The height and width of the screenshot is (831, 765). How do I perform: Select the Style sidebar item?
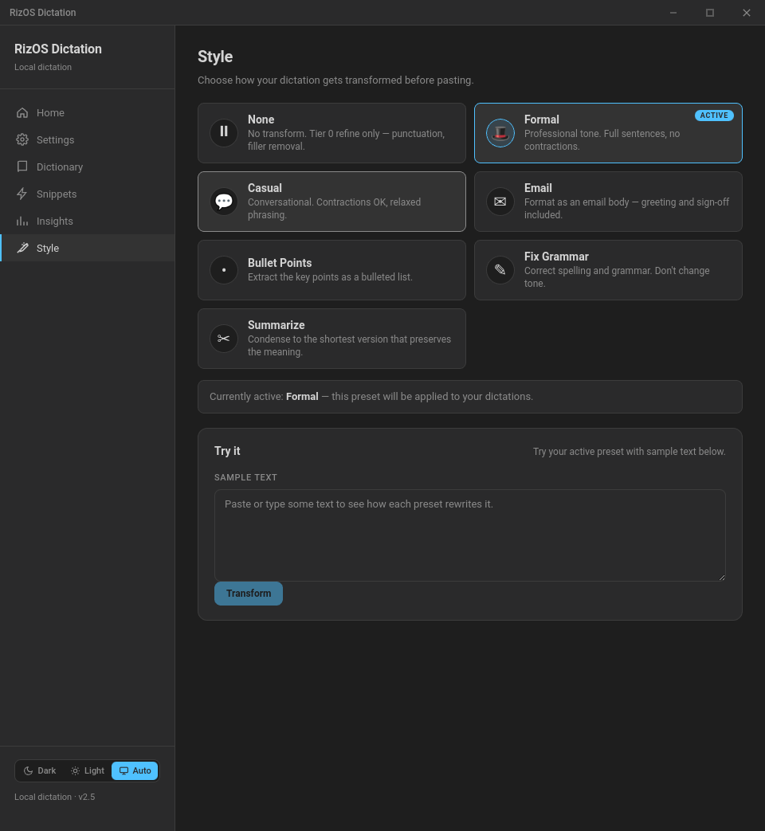point(88,248)
